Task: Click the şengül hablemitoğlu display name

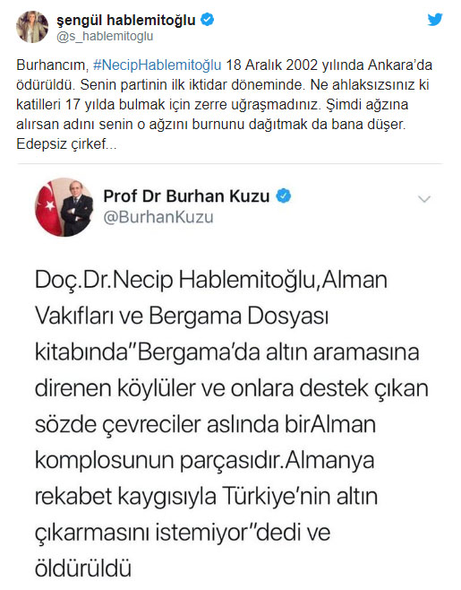Action: click(126, 20)
